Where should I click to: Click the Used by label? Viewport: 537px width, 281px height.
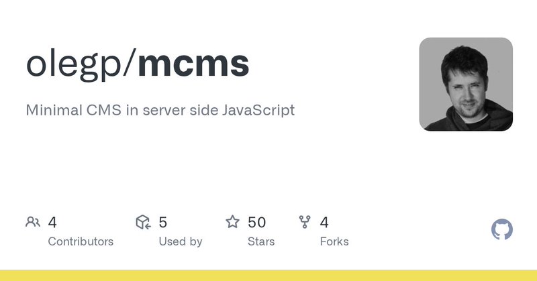tap(181, 241)
